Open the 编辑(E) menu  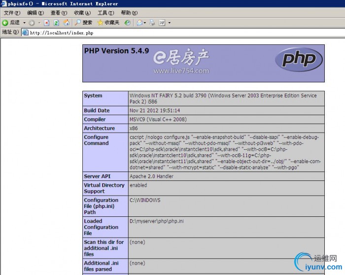(35, 13)
